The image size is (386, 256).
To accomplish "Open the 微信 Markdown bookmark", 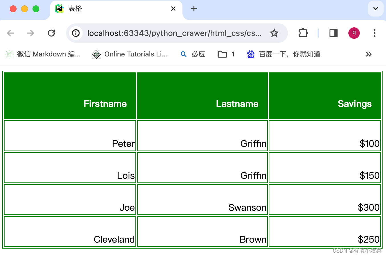I will [43, 54].
